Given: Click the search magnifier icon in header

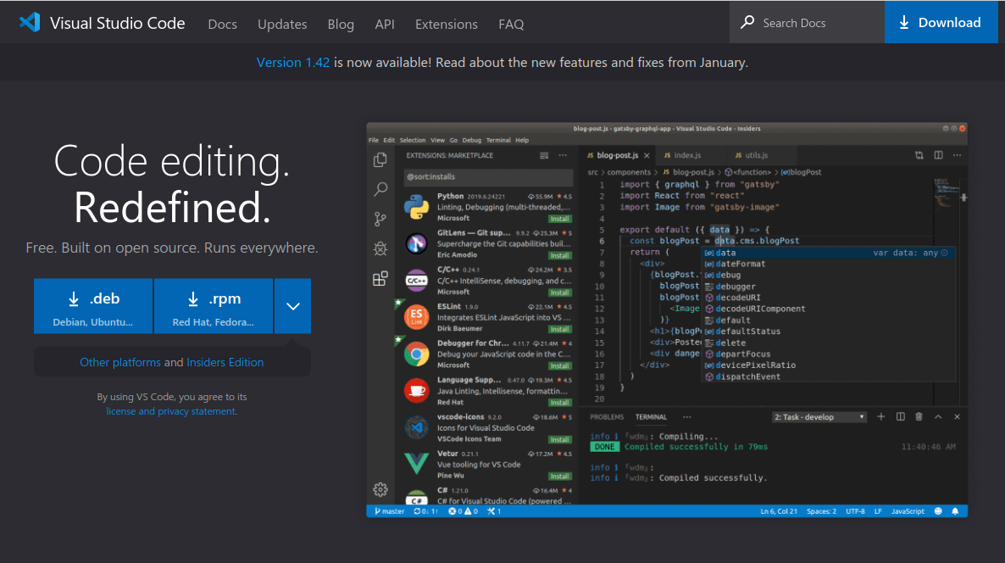Looking at the screenshot, I should [x=747, y=22].
